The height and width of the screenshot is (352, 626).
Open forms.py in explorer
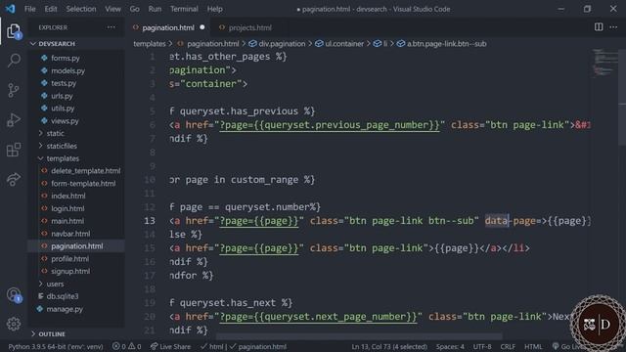(66, 58)
